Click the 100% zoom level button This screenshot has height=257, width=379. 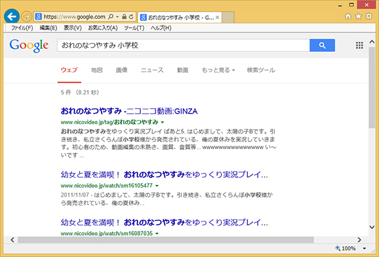tap(346, 248)
